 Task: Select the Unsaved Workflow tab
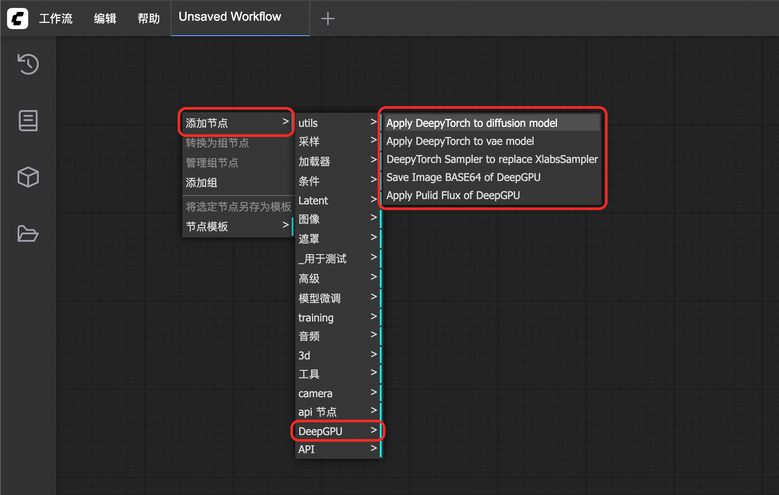240,18
